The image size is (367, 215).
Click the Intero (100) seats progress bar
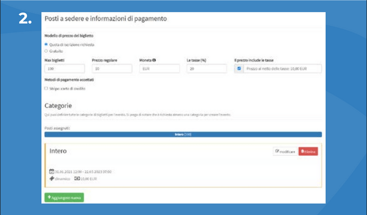tap(183, 135)
